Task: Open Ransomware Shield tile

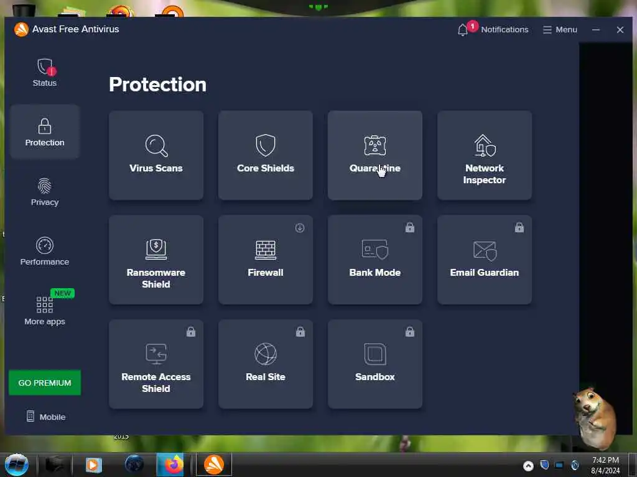Action: click(156, 260)
